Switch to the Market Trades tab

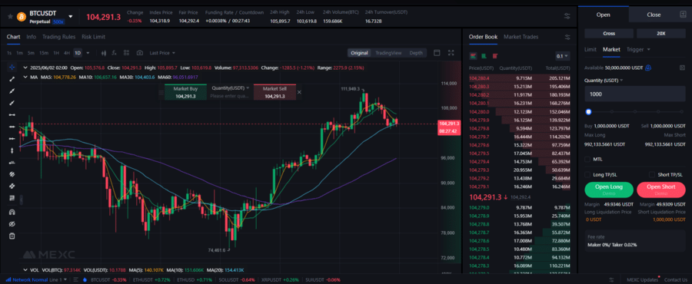tap(521, 37)
